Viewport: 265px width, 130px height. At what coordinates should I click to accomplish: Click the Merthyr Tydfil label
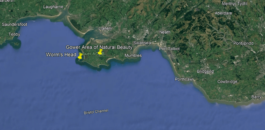(235, 4)
